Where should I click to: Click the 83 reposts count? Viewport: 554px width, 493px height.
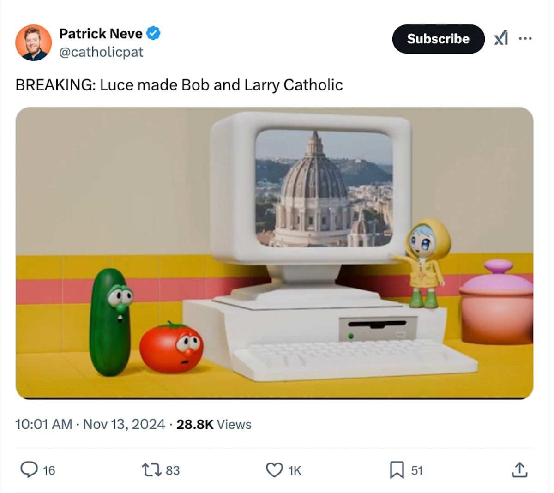click(173, 470)
